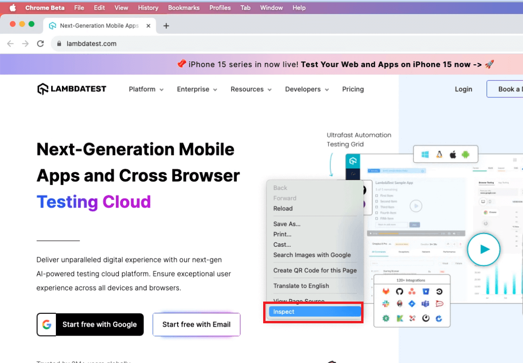The image size is (523, 363).
Task: Expand the Enterprise dropdown
Action: (x=197, y=89)
